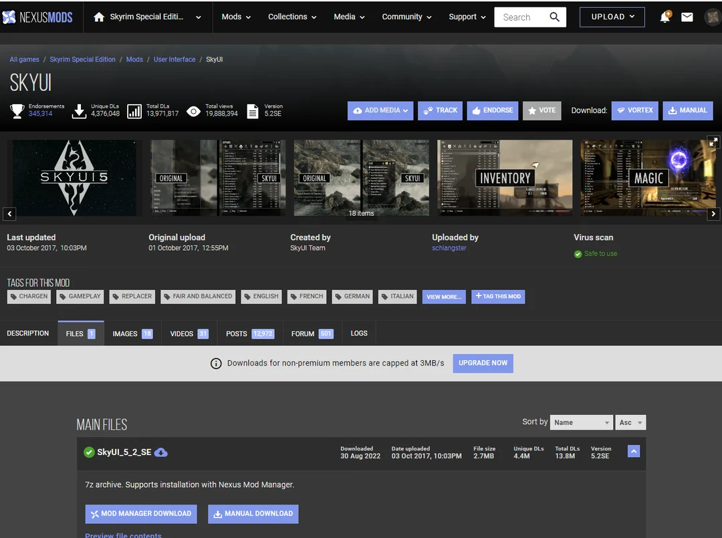The height and width of the screenshot is (538, 722).
Task: Click the search magnifier icon
Action: click(554, 17)
